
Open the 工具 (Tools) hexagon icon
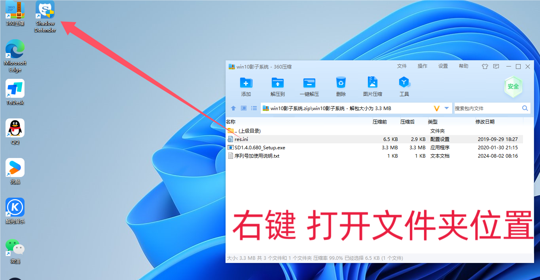[x=404, y=82]
